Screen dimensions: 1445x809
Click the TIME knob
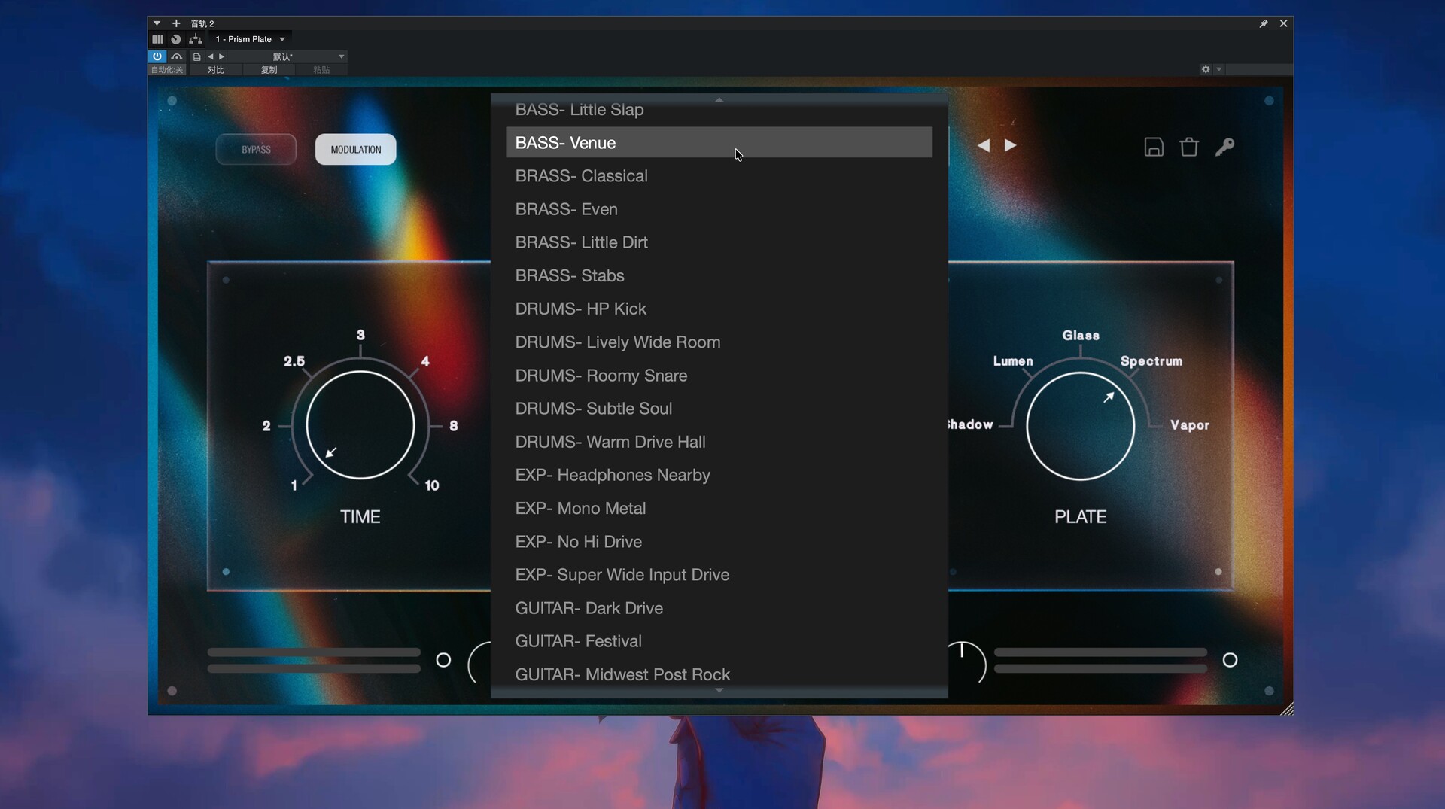point(360,425)
